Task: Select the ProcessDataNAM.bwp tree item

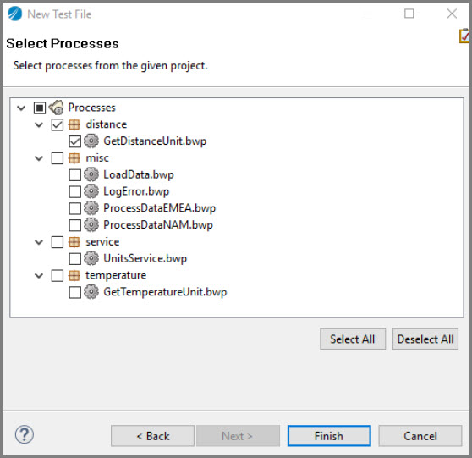Action: click(x=158, y=225)
